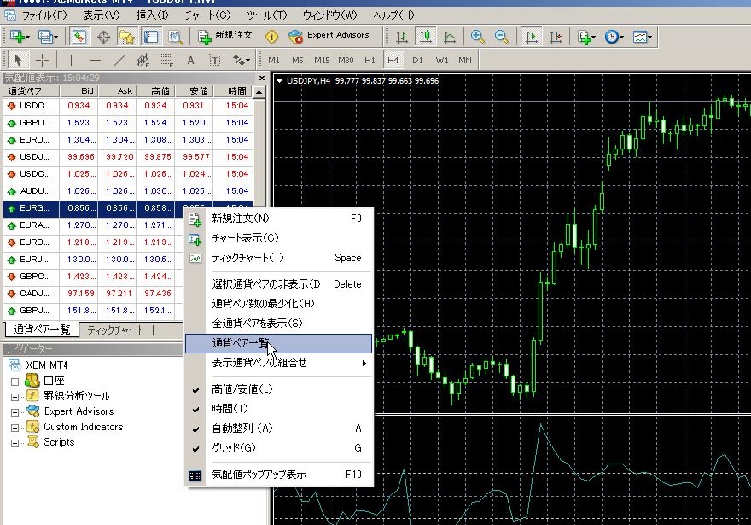
Task: Uncheck 自動整列 (A) in context menu
Action: (x=278, y=429)
